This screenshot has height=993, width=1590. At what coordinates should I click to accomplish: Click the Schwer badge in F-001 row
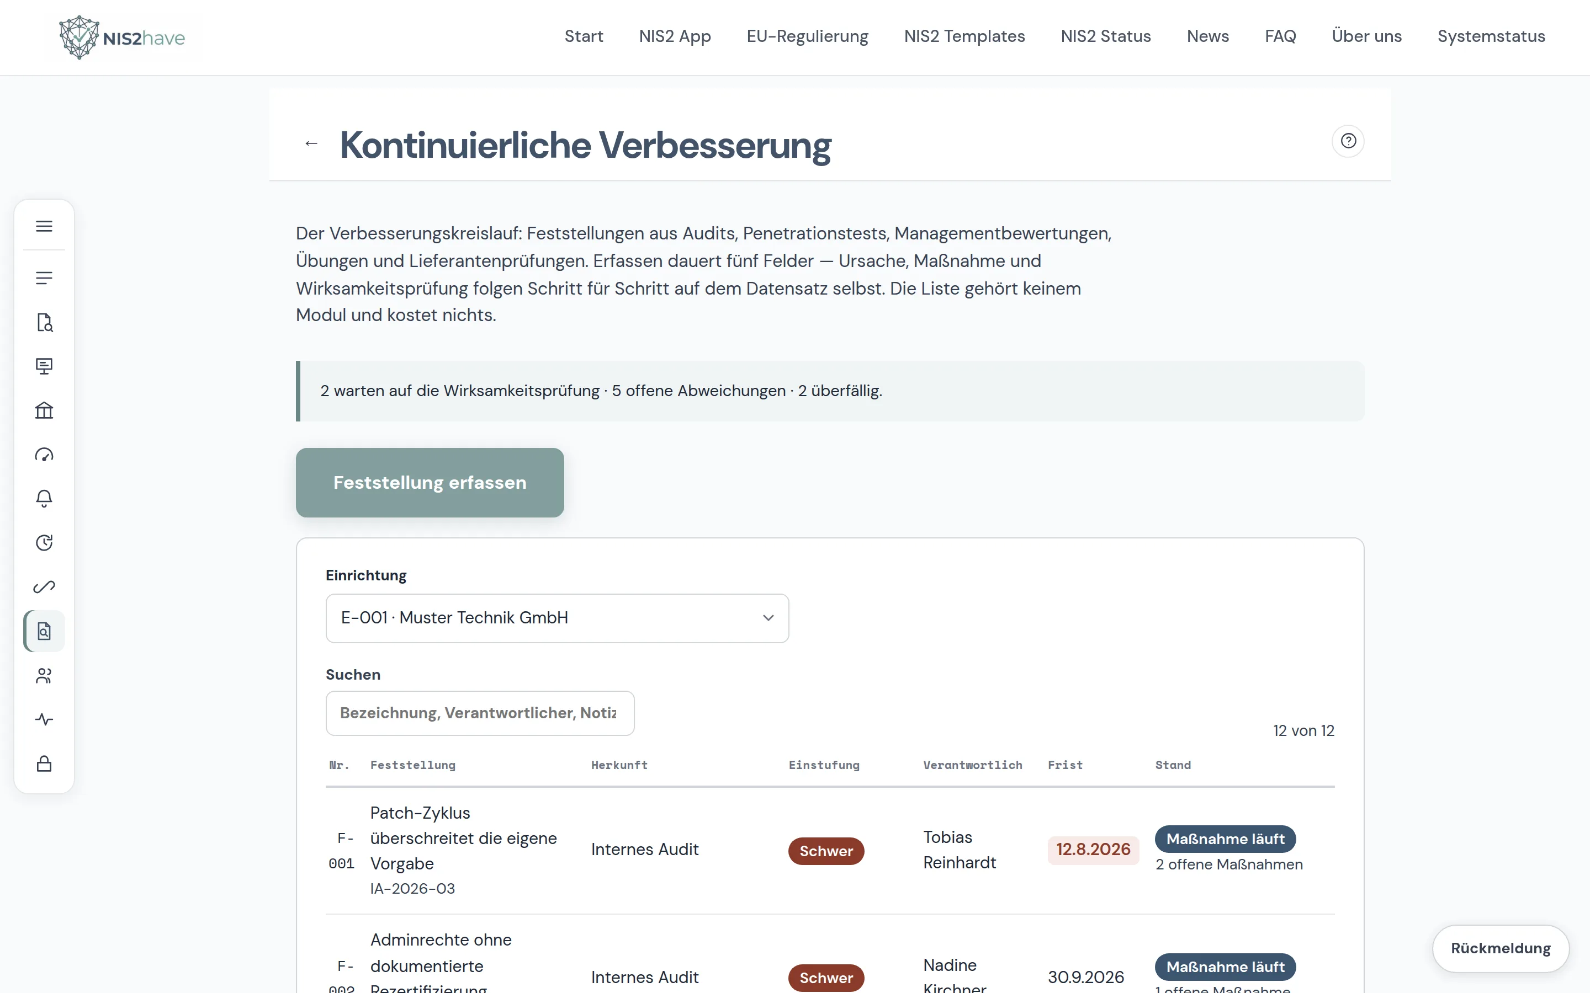(x=826, y=851)
